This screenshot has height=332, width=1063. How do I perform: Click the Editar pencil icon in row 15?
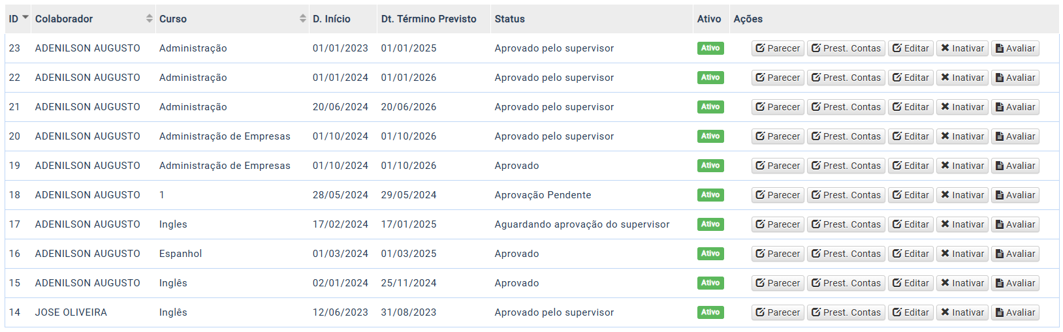(x=897, y=283)
